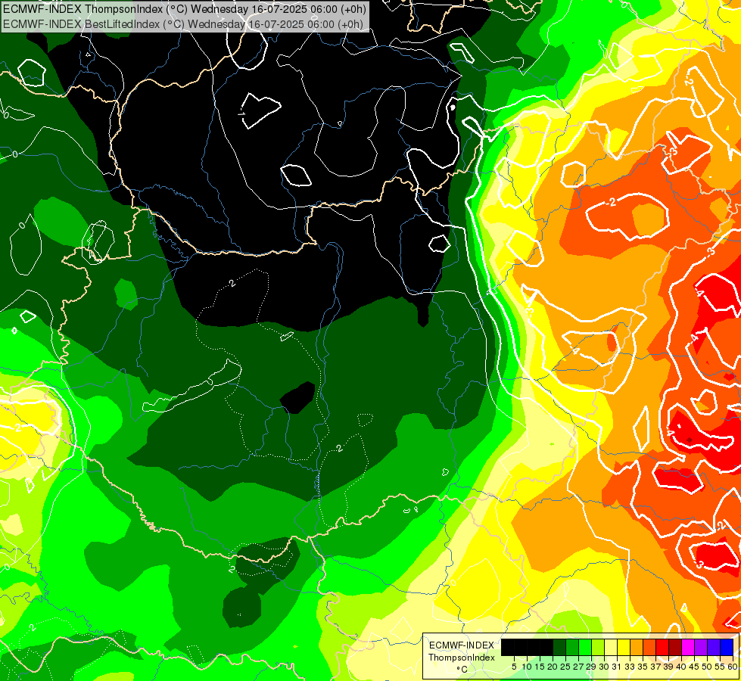This screenshot has height=681, width=741.
Task: Click the °C unit label in the legend
Action: 462,669
